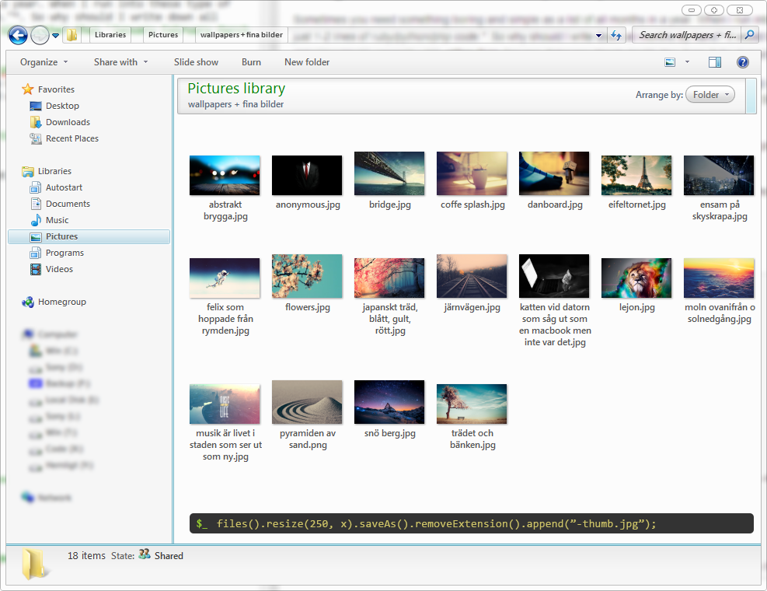Open Homegroup from the sidebar icon
This screenshot has height=591, width=767.
[x=30, y=302]
